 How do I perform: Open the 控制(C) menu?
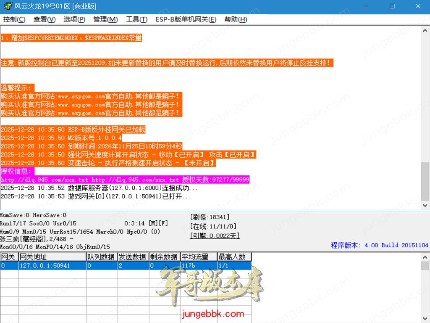pyautogui.click(x=14, y=19)
